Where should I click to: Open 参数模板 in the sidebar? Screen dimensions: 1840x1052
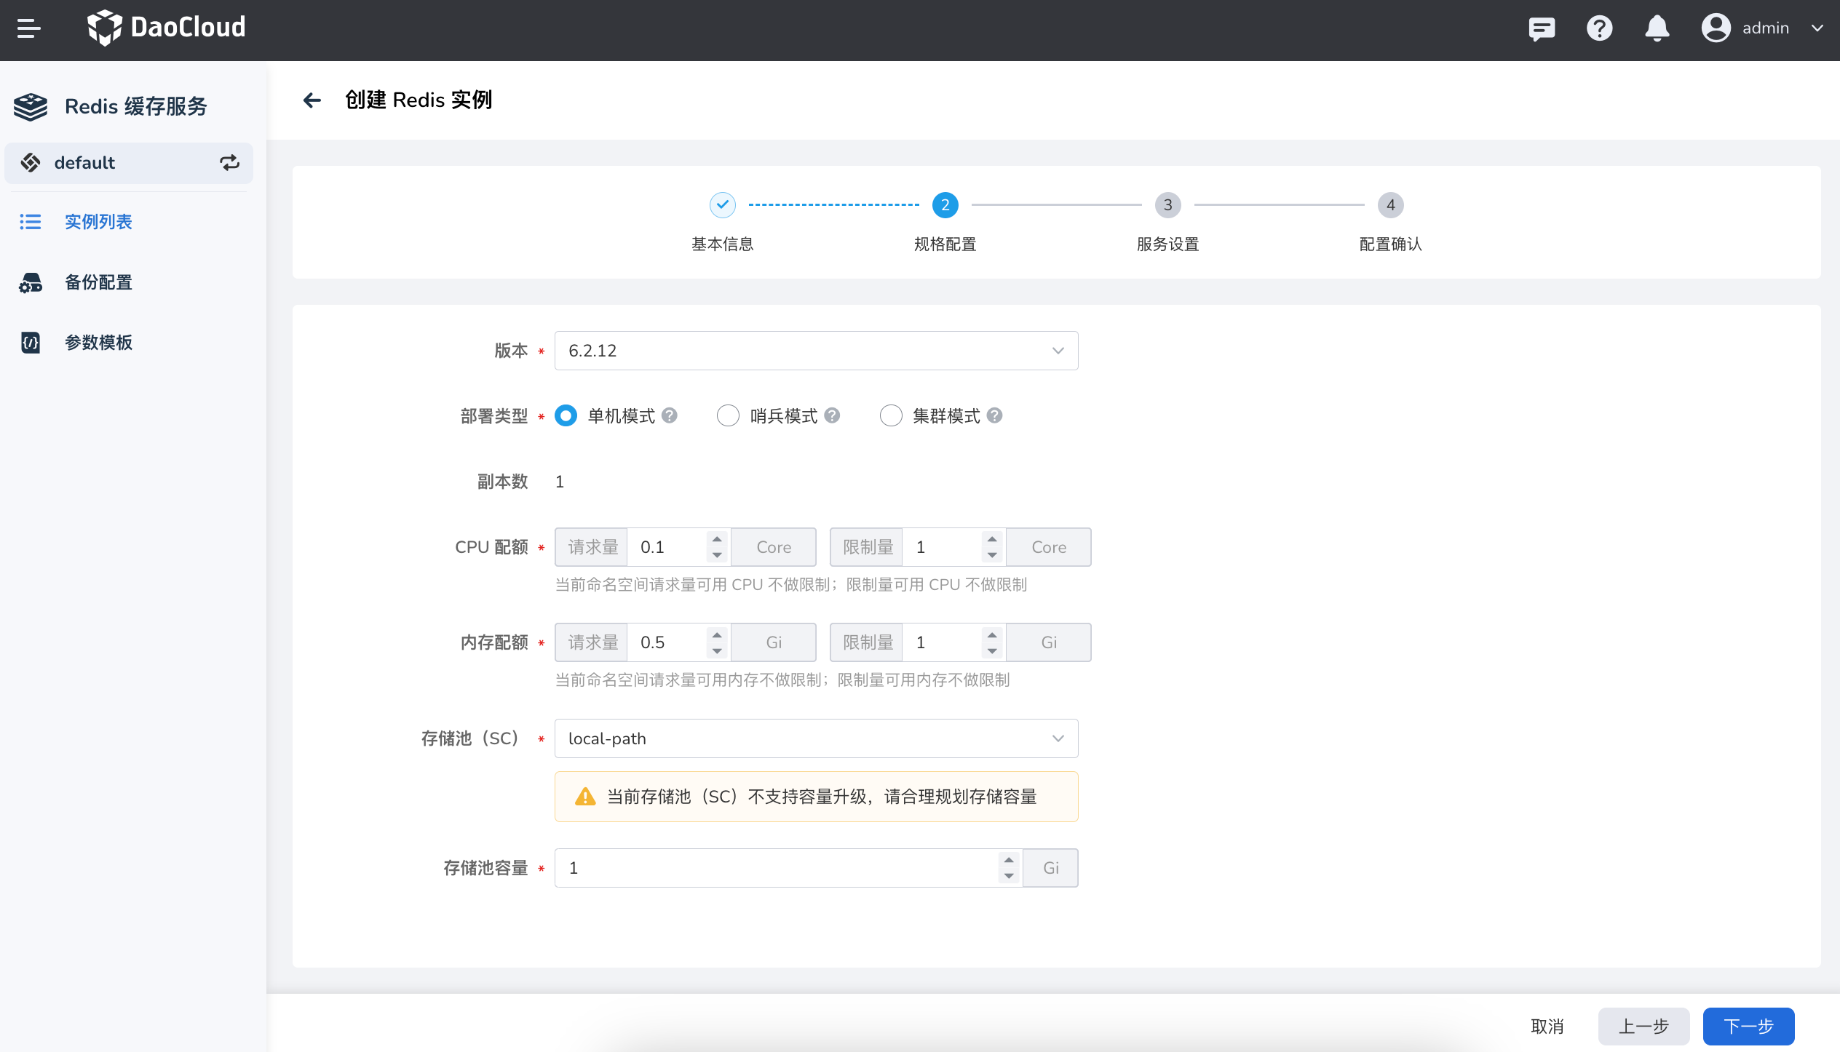point(98,342)
